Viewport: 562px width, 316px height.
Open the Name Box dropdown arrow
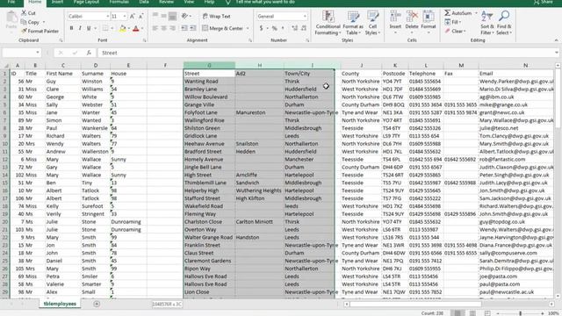click(37, 53)
